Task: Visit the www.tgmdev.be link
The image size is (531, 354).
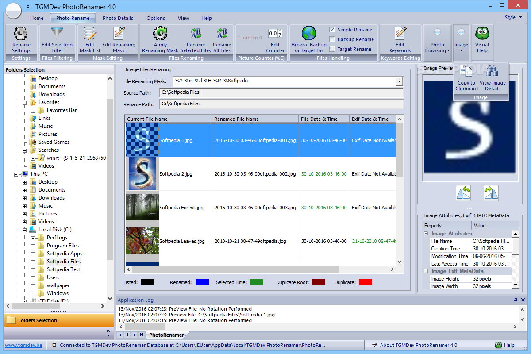Action: point(23,345)
